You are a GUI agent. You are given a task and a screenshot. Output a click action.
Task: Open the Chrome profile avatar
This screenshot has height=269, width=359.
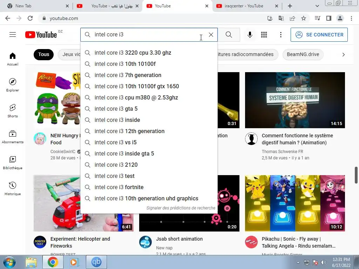tap(340, 18)
